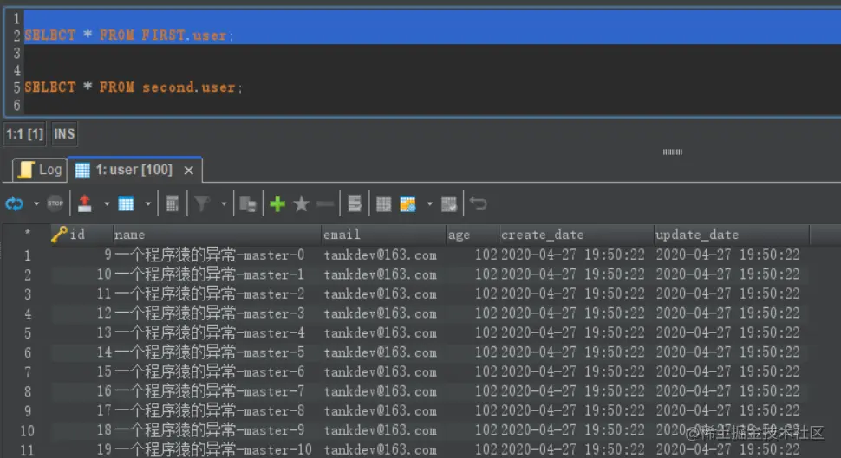Click the name cell ending in master-0

point(217,255)
